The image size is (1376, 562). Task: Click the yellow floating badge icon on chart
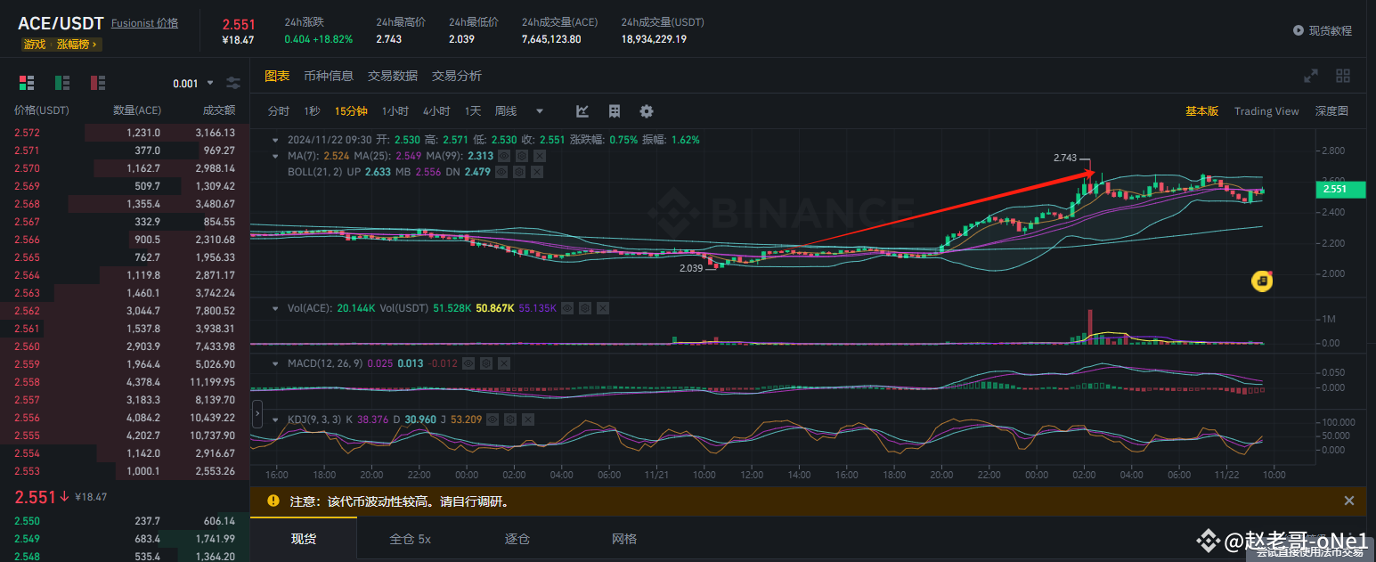point(1261,281)
